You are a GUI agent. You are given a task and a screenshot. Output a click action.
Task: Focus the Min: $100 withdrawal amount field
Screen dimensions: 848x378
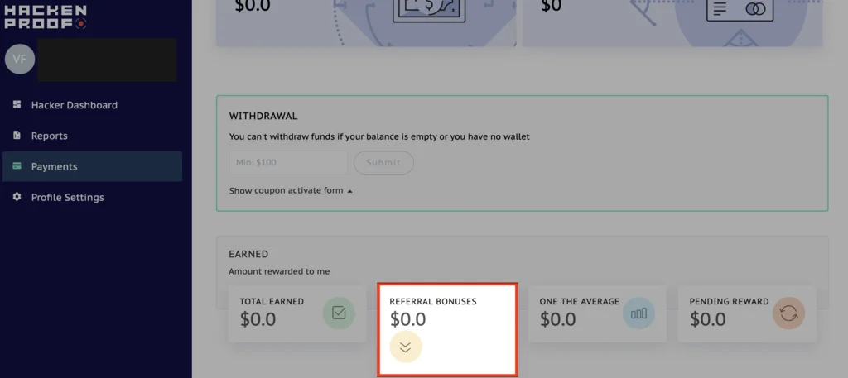tap(288, 163)
